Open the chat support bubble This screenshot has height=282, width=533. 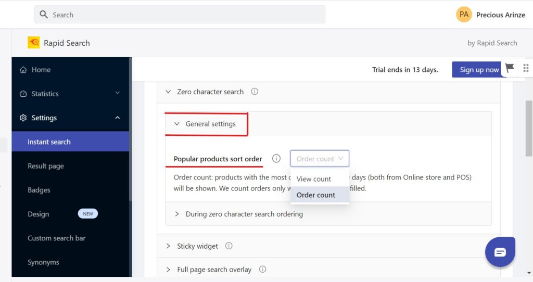[500, 252]
